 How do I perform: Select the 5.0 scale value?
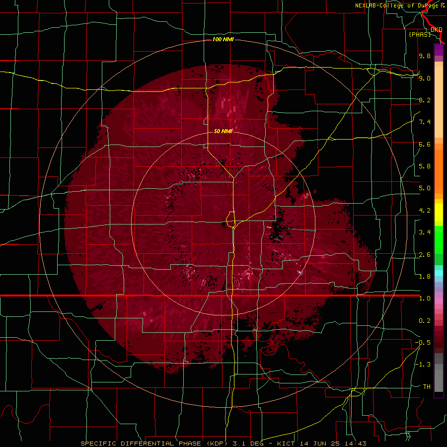[425, 188]
